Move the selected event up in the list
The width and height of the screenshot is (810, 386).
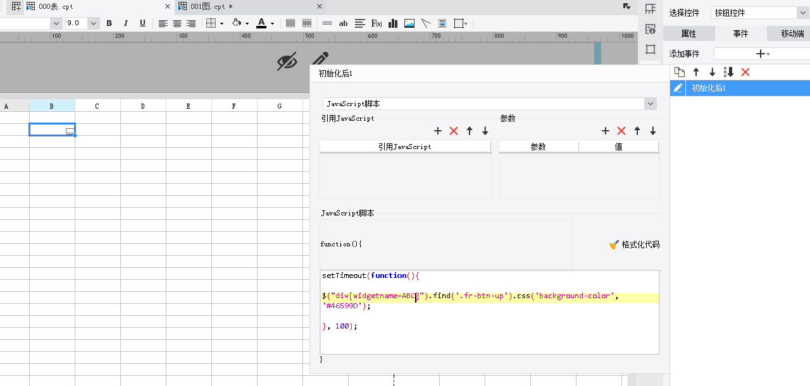tap(696, 72)
